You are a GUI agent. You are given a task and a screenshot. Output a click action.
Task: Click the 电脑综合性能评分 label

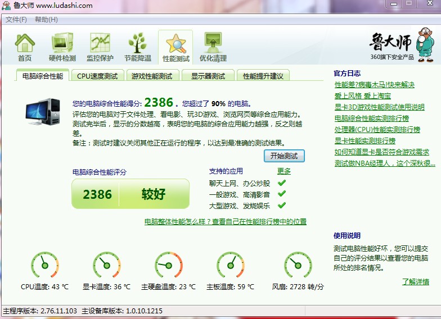99,172
